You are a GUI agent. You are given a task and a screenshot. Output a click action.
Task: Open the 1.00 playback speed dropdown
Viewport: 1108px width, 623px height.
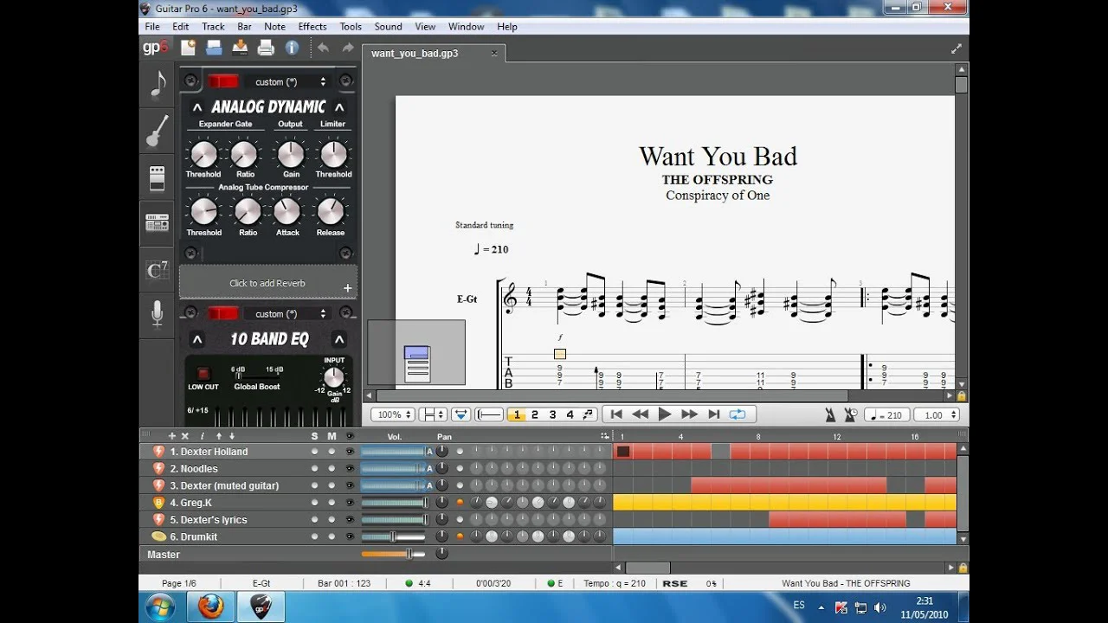(937, 415)
